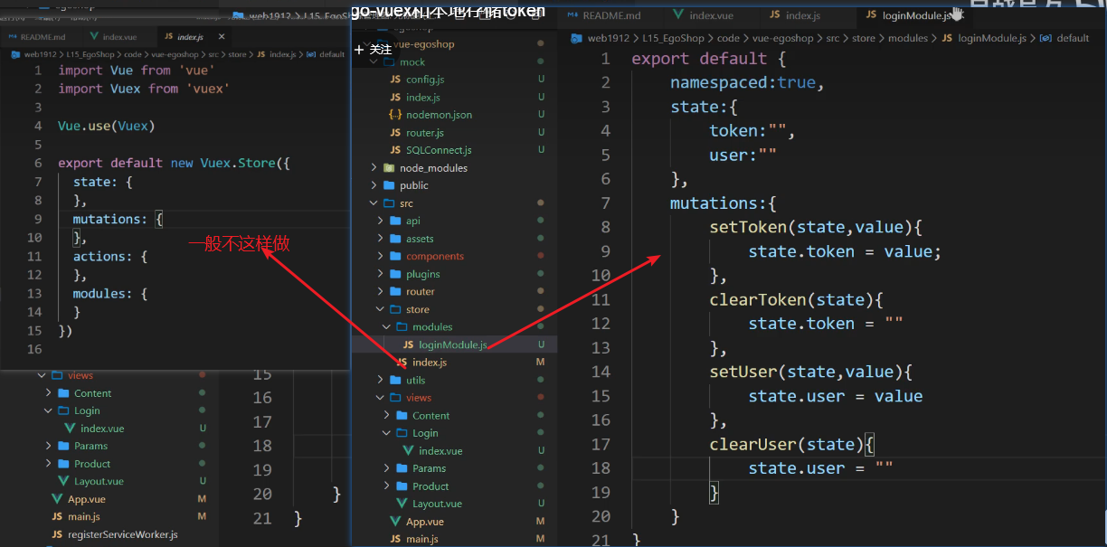
Task: Click the node_modules folder icon
Action: 390,168
